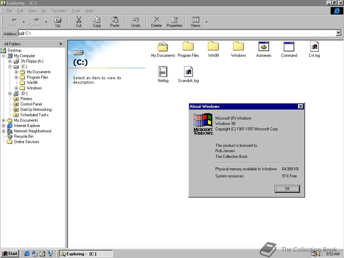
Task: Launch Outlook Express from quick launch
Action: click(35, 254)
